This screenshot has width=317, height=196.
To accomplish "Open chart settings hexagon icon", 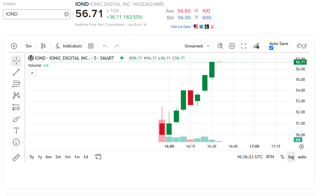I will pos(232,46).
